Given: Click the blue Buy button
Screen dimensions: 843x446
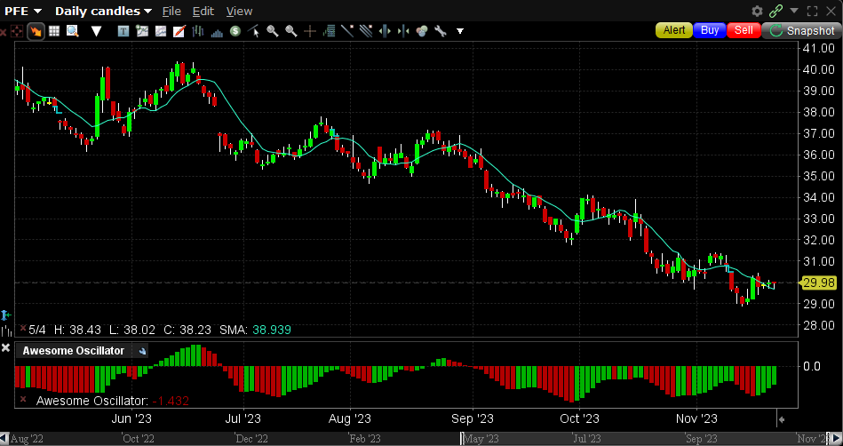Looking at the screenshot, I should [x=710, y=30].
